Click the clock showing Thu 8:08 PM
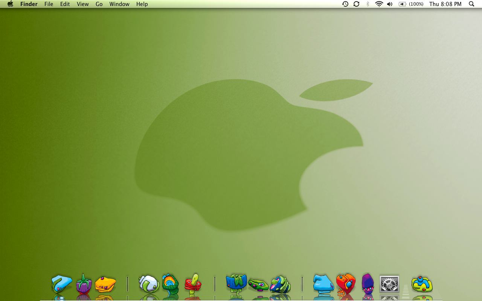This screenshot has width=482, height=301. [x=445, y=4]
